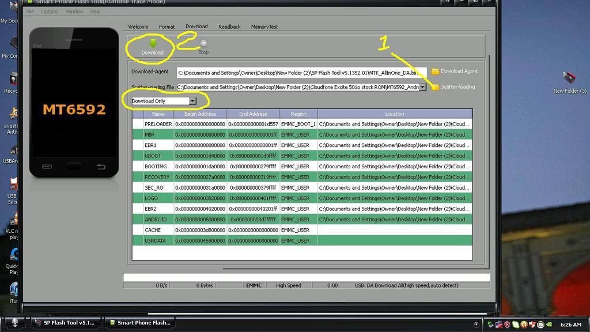Click the Start button on taskbar
The height and width of the screenshot is (332, 590).
15,323
